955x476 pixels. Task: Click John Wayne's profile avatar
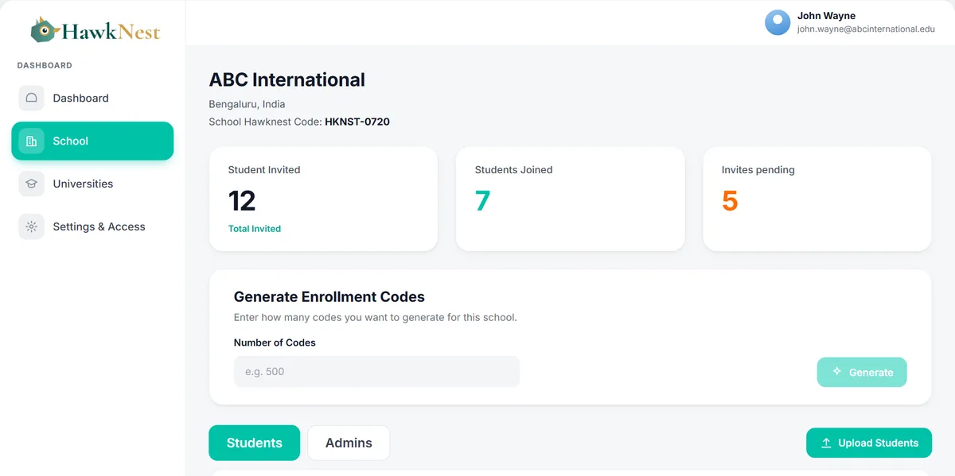778,22
